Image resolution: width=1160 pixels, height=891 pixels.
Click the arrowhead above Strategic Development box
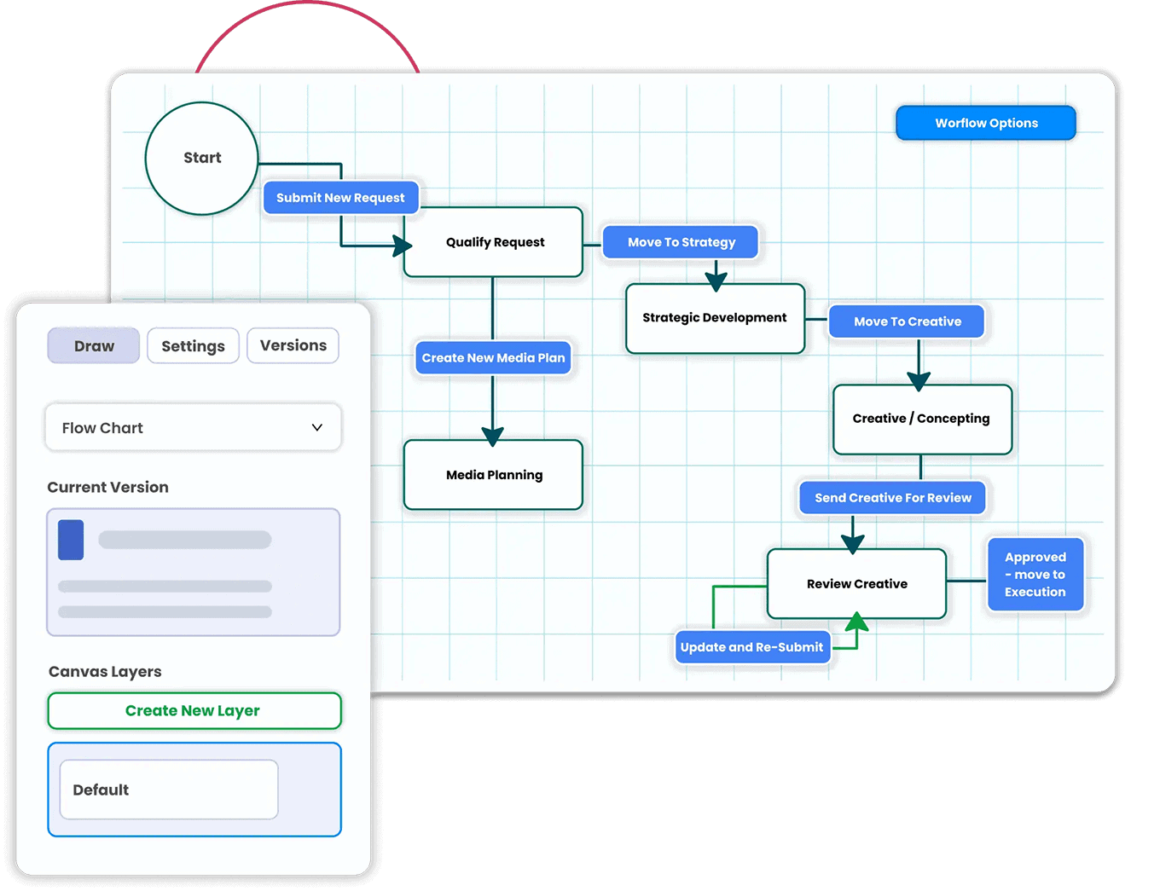[716, 280]
